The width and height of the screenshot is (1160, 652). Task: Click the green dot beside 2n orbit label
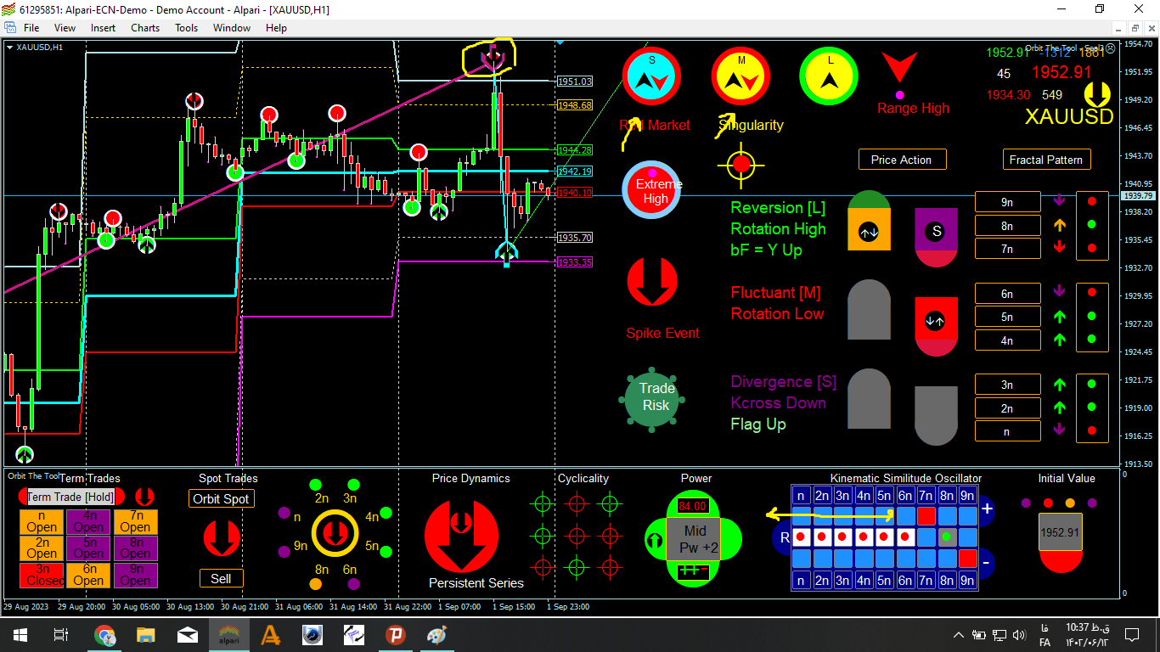tap(316, 485)
